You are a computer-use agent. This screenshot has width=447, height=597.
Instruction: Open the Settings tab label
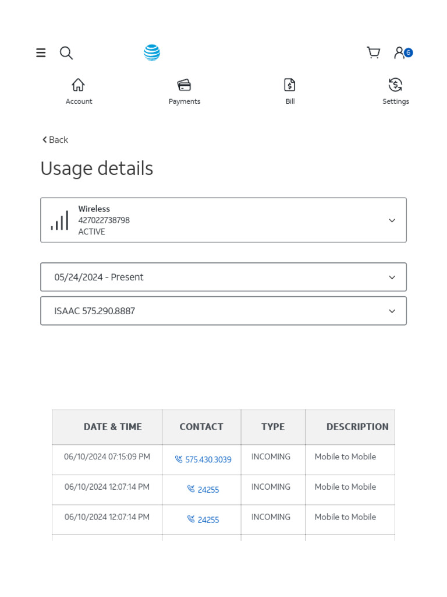(x=396, y=101)
